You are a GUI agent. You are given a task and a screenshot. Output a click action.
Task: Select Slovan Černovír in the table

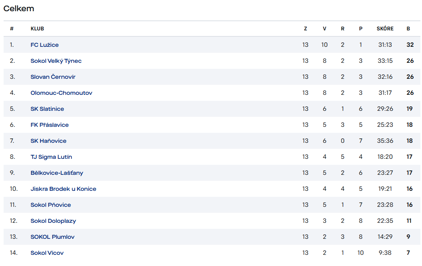(53, 77)
